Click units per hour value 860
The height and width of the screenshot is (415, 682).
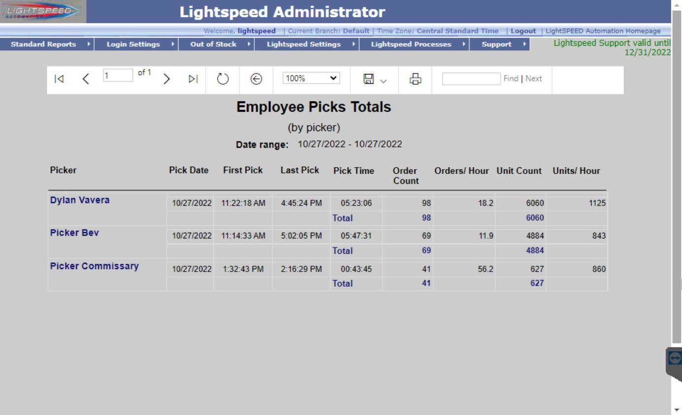coord(599,269)
